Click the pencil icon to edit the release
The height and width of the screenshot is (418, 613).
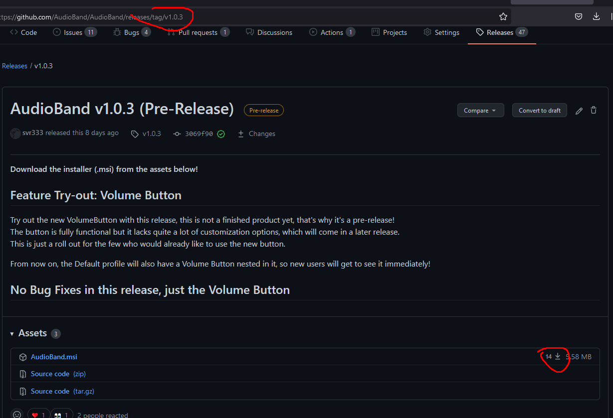click(x=579, y=110)
